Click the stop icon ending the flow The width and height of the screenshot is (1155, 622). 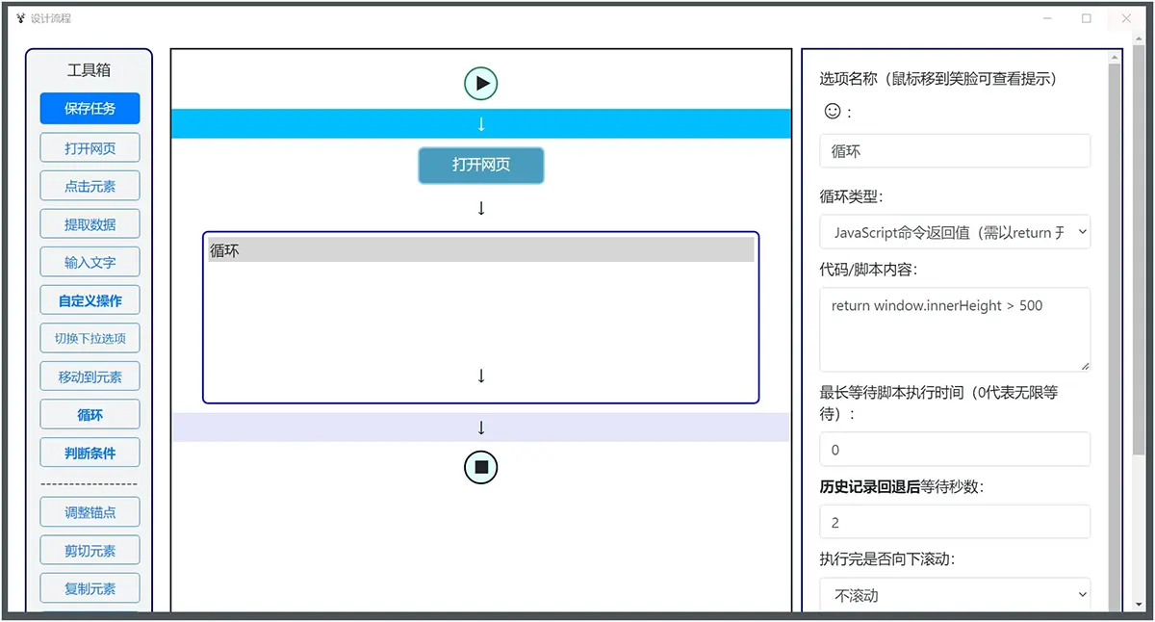click(x=480, y=468)
